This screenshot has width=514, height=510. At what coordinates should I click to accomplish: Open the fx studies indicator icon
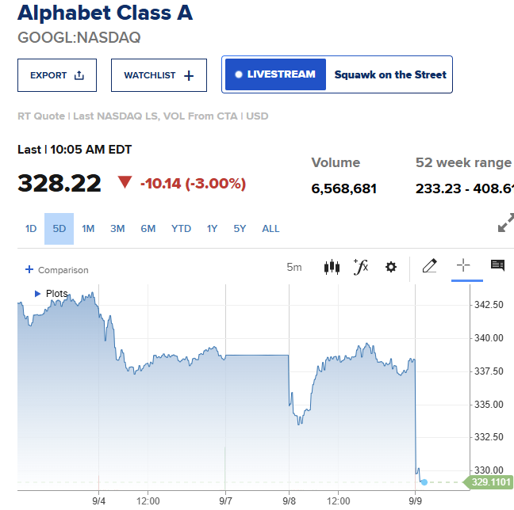[361, 267]
